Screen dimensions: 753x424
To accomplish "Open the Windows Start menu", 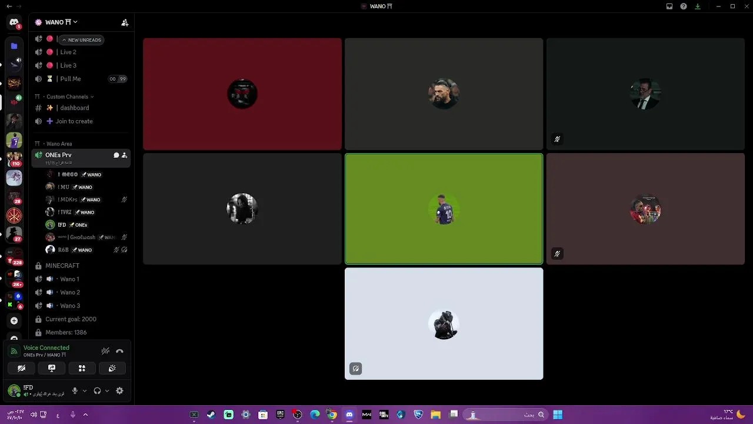I will coord(558,415).
